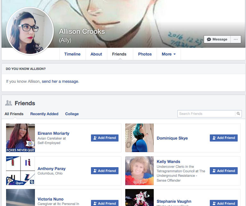Click 'Avian Caretaker at Self-Employed' text
Image resolution: width=246 pixels, height=206 pixels.
[52, 141]
